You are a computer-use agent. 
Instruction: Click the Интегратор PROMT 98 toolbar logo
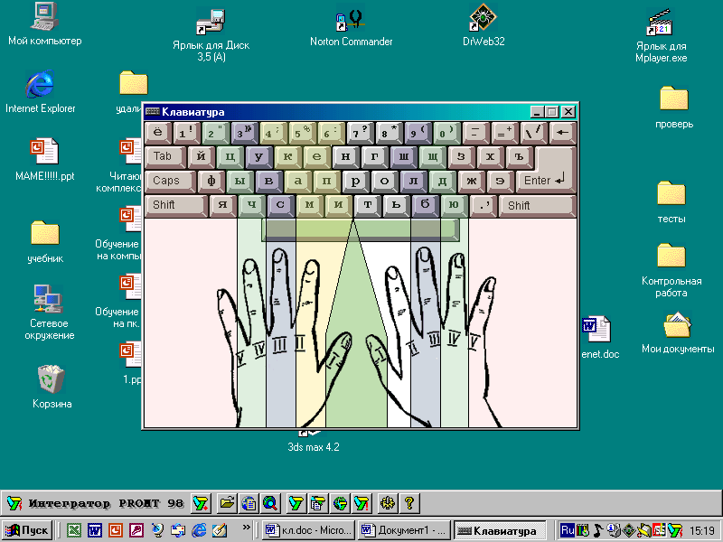(x=96, y=503)
